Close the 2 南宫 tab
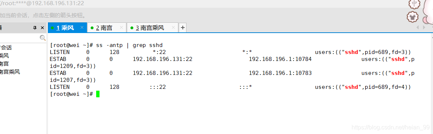 (x=121, y=28)
